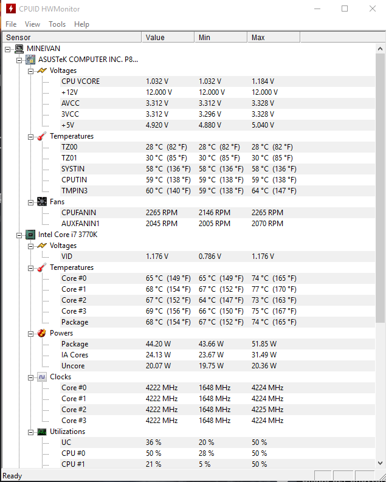Select the CPU VCORE row
Screen dimensions: 386x482
pos(218,81)
